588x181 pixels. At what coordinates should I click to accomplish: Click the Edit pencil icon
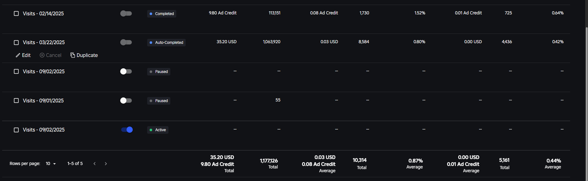pyautogui.click(x=18, y=55)
